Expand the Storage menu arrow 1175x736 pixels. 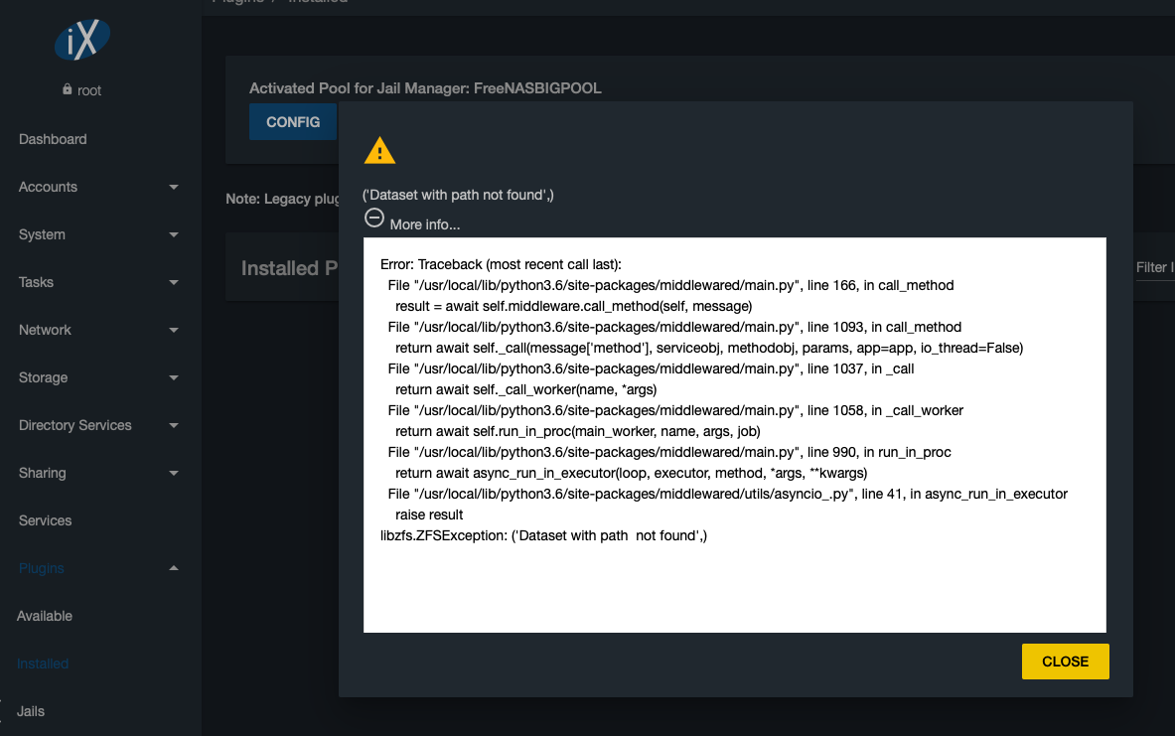pyautogui.click(x=174, y=377)
